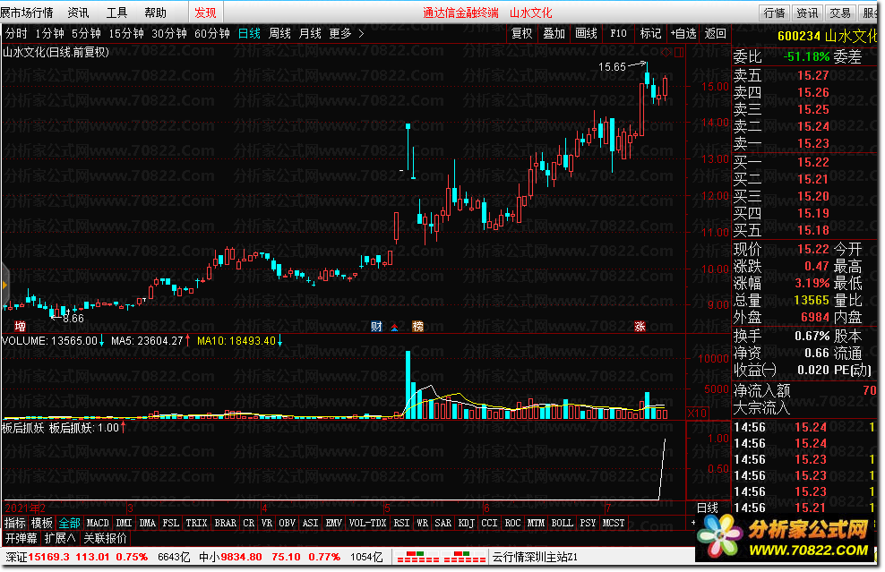Image resolution: width=885 pixels, height=572 pixels.
Task: Apply the OBV indicator
Action: pos(288,523)
